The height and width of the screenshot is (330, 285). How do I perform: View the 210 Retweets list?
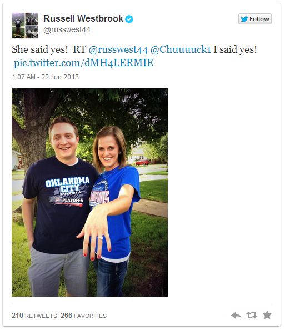point(34,316)
